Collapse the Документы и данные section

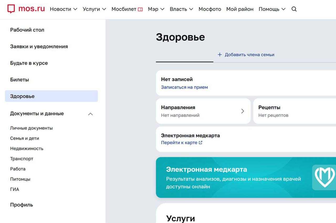(x=90, y=114)
